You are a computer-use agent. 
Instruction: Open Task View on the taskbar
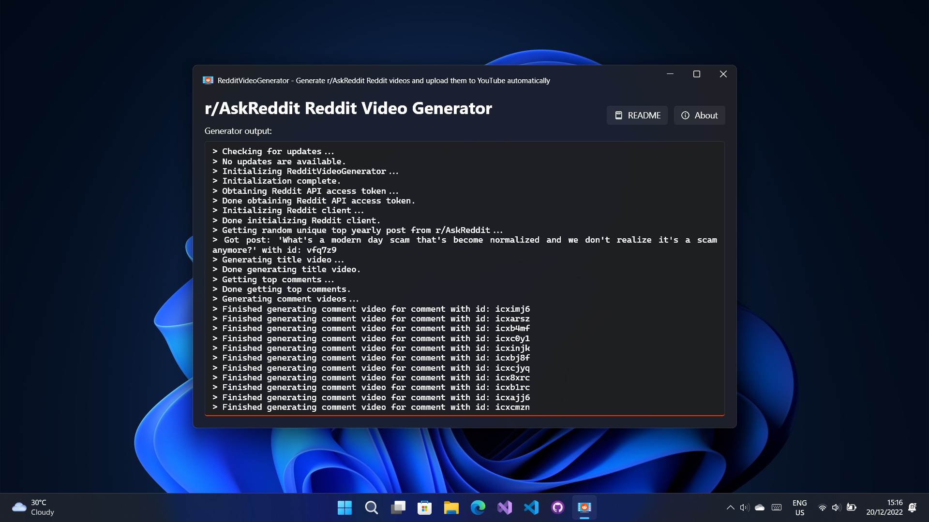398,507
